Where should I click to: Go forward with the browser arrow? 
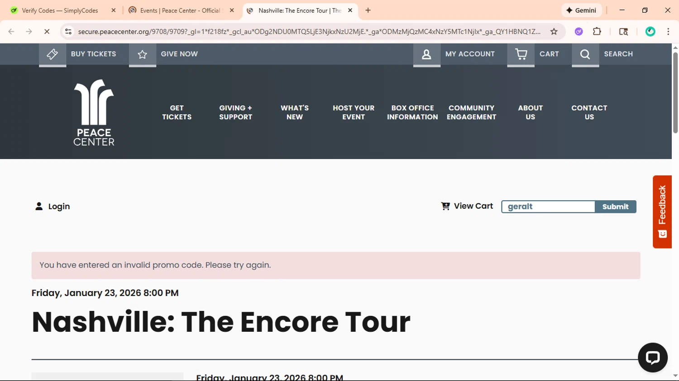[x=29, y=32]
